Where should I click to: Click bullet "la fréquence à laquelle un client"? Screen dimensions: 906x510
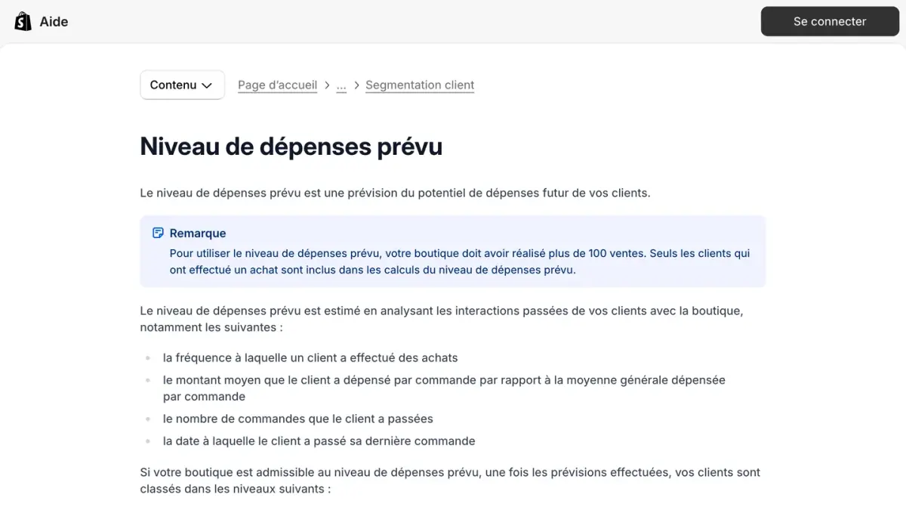point(310,357)
